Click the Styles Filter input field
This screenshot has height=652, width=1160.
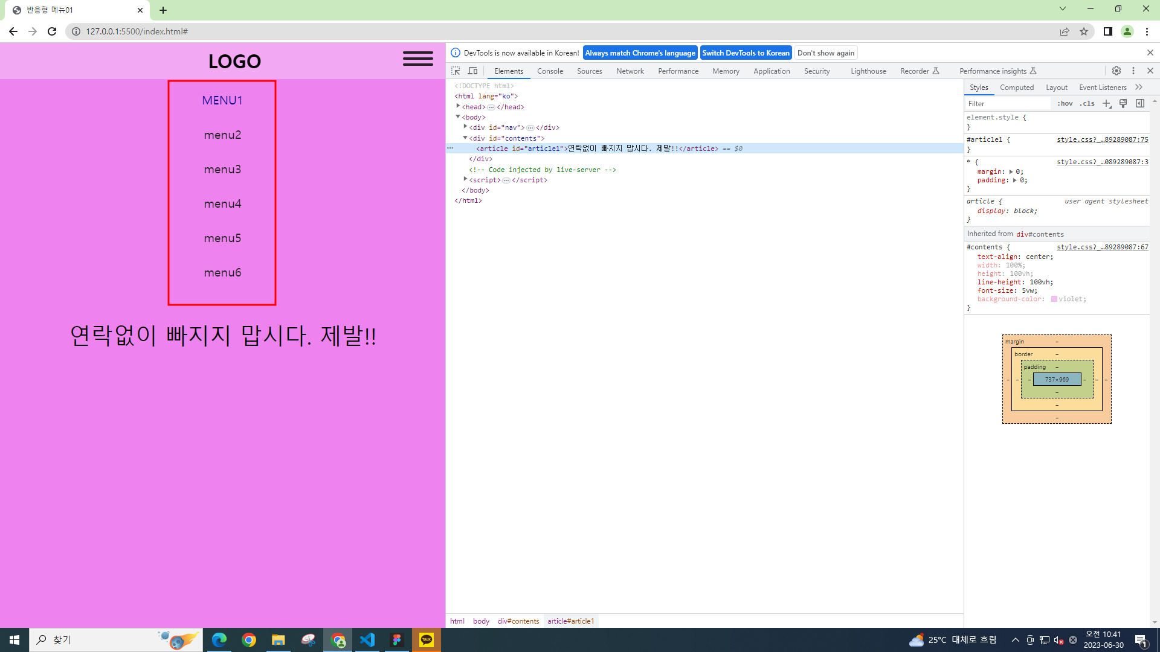pos(1008,103)
